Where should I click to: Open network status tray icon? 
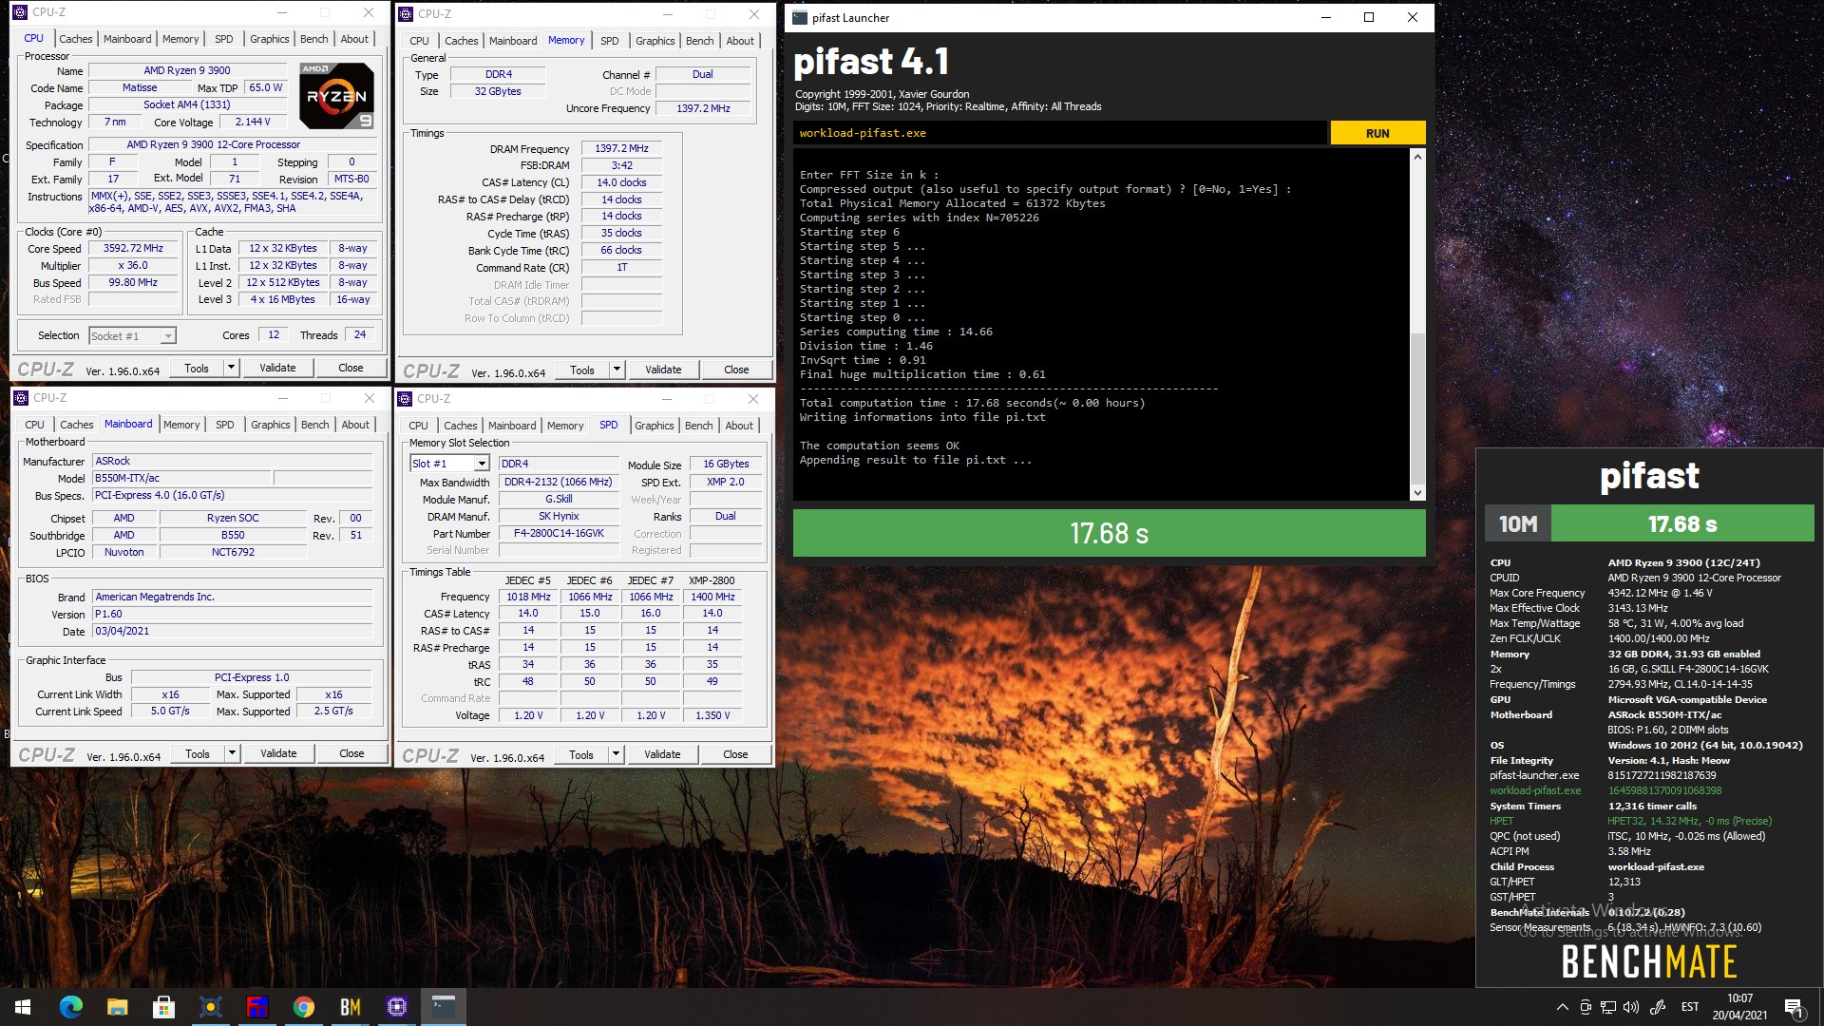point(1608,1007)
